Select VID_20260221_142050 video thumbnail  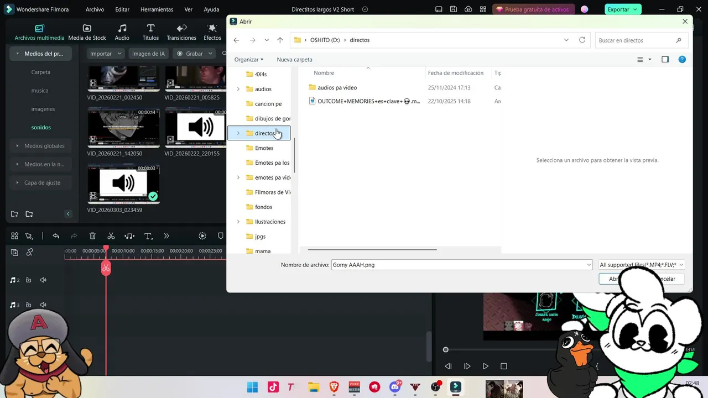pos(123,128)
